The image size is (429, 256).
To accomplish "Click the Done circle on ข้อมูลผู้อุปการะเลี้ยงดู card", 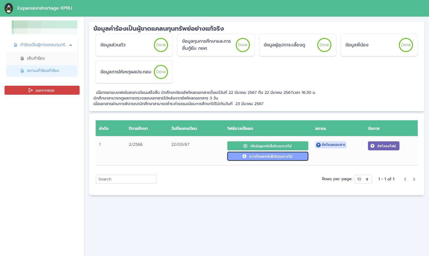I will click(x=324, y=45).
